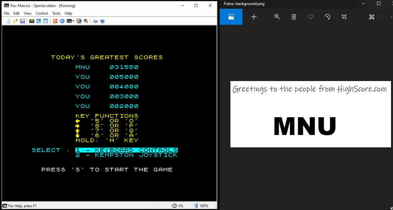Maximize the Spectaculator window
The image size is (393, 210).
(196, 5)
